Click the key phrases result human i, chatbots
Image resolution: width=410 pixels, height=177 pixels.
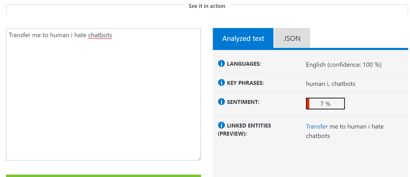coord(331,84)
